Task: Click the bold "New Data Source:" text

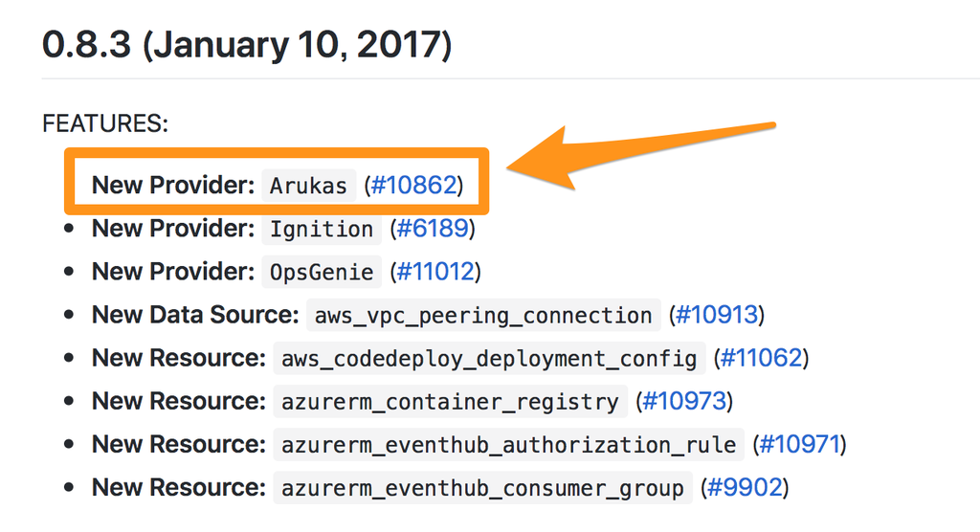Action: [196, 315]
